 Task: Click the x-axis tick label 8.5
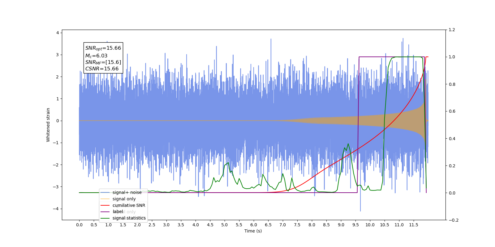click(x=326, y=225)
